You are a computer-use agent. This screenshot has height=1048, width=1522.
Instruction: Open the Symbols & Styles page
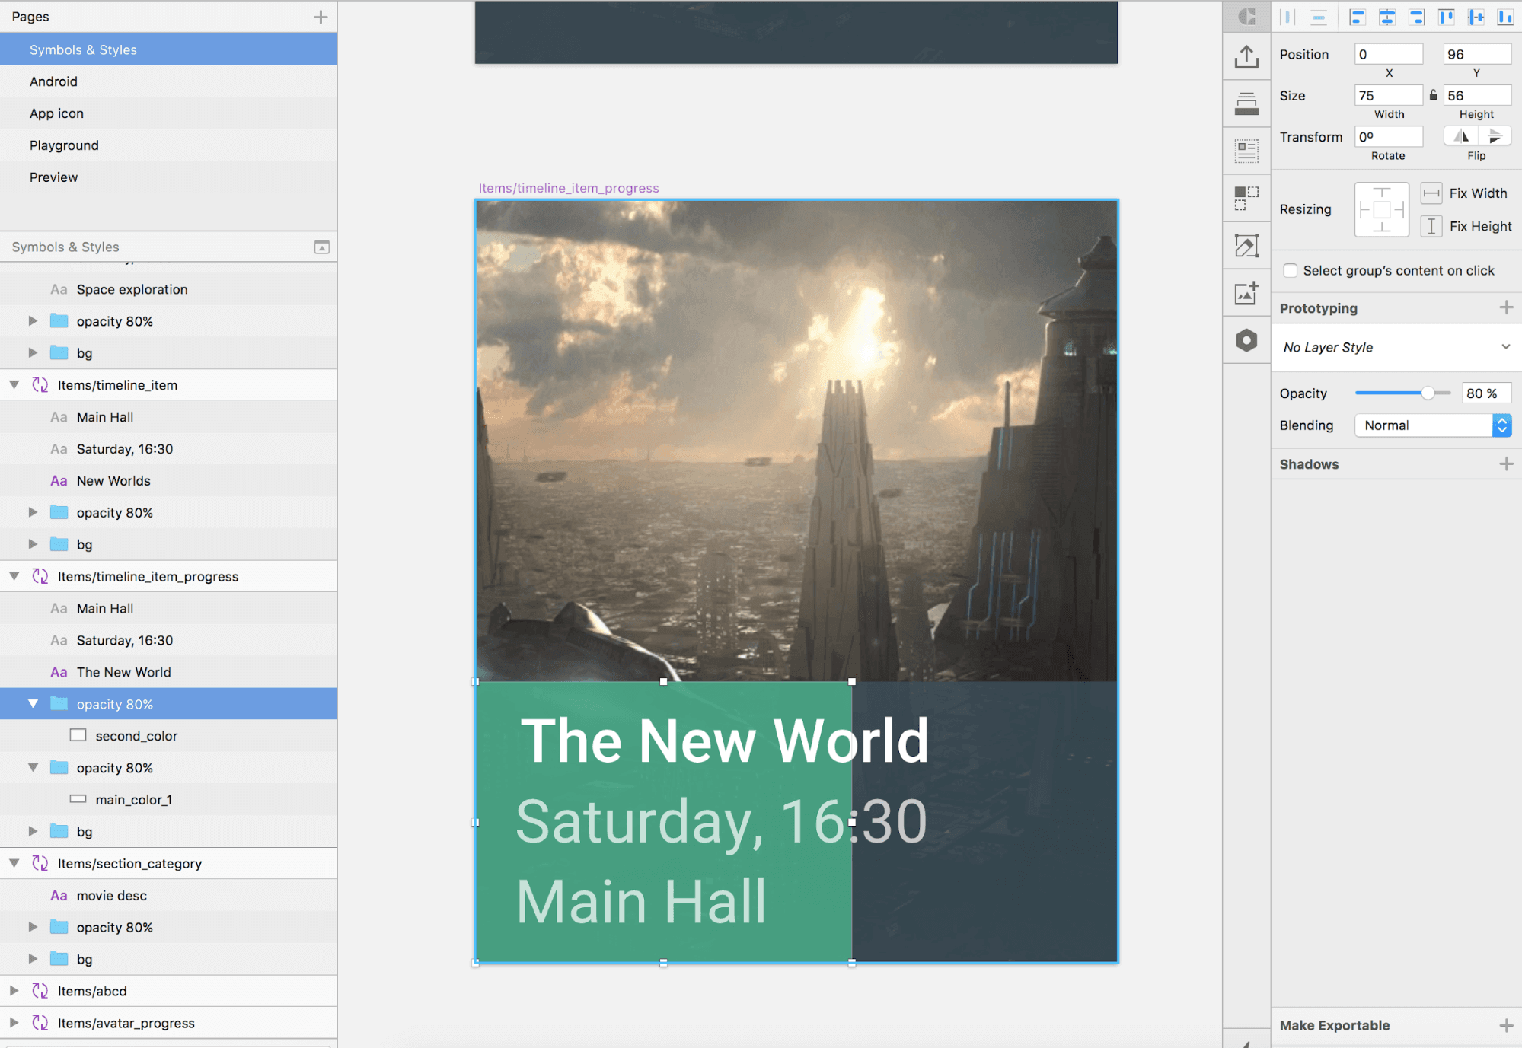click(x=83, y=49)
